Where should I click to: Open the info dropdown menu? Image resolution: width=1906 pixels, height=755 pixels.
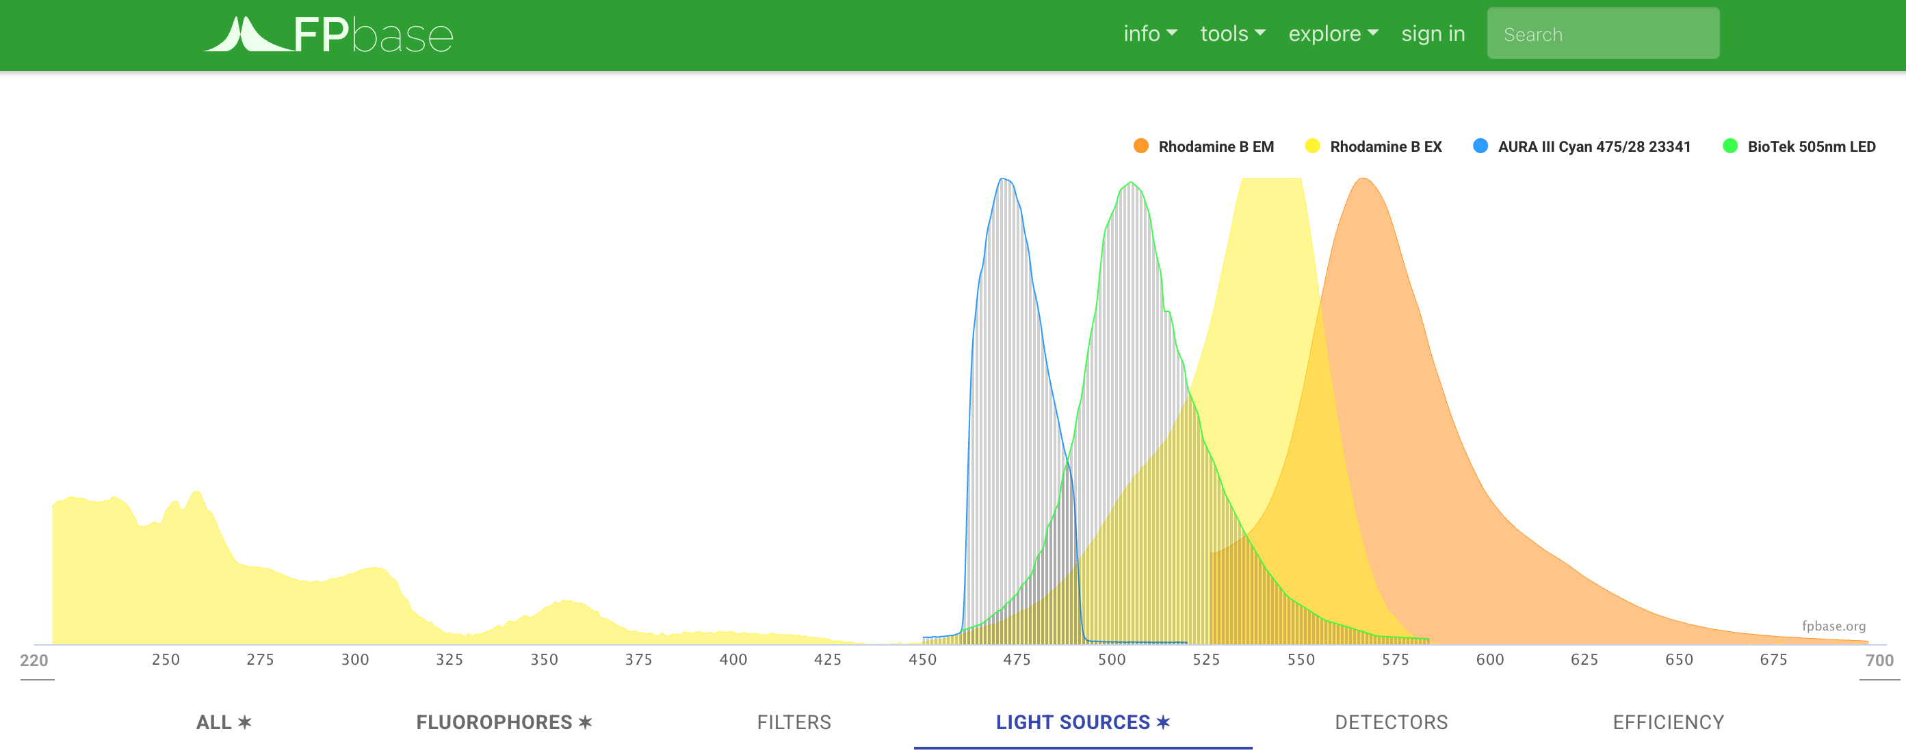[x=1149, y=34]
